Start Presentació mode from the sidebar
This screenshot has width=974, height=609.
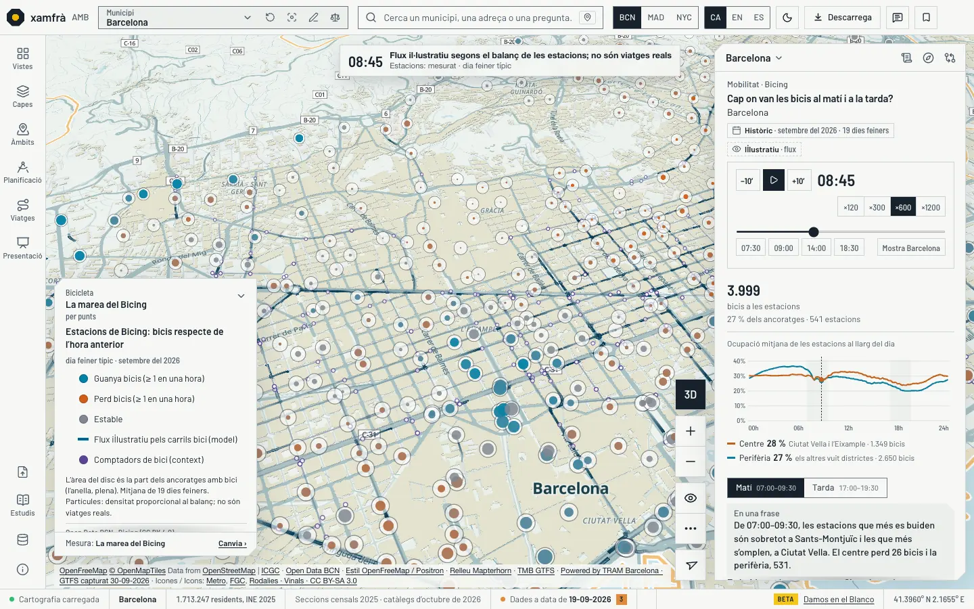[22, 248]
